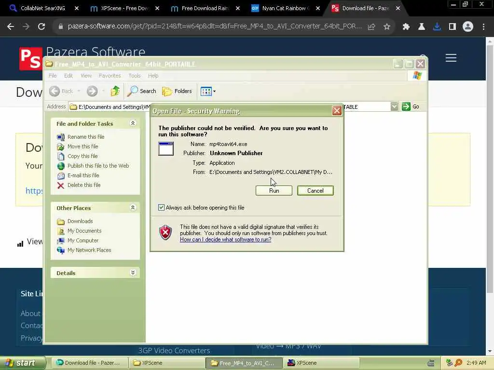Click Move this file task
This screenshot has height=370, width=494.
[x=82, y=146]
